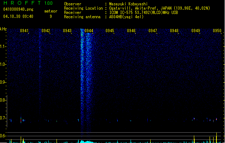The width and height of the screenshot is (225, 143).
Task: Click the 1.1 frequency axis label
Action: point(3,46)
